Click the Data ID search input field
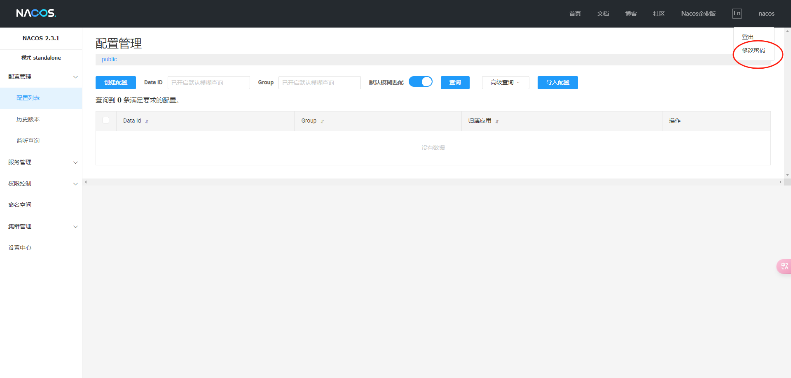Screen dimensions: 791x378 click(208, 83)
